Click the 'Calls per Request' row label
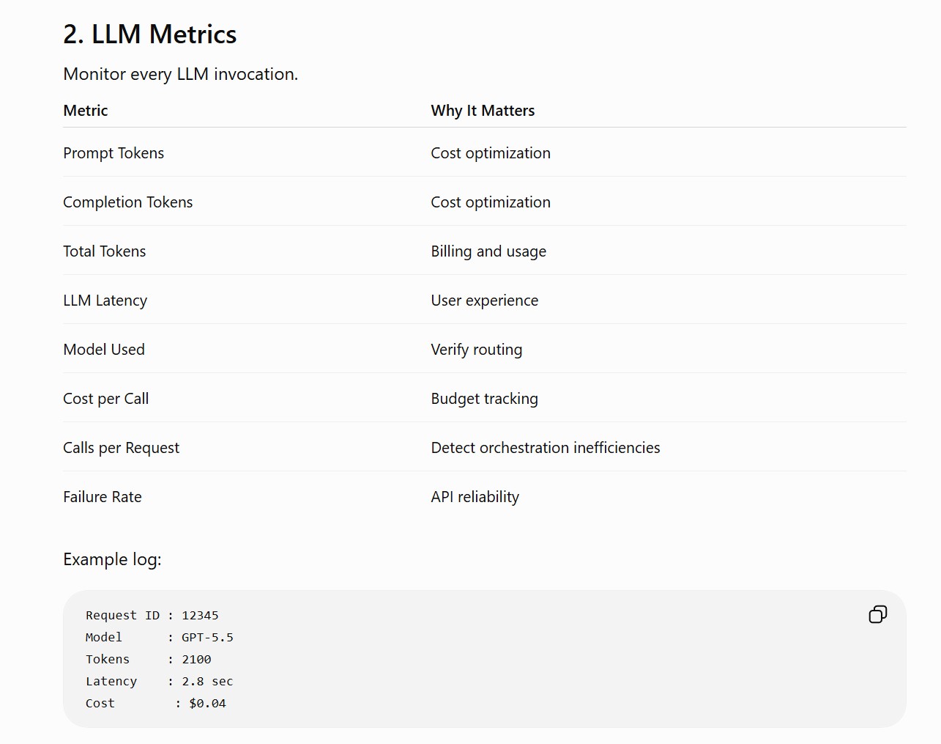This screenshot has height=744, width=941. (121, 448)
